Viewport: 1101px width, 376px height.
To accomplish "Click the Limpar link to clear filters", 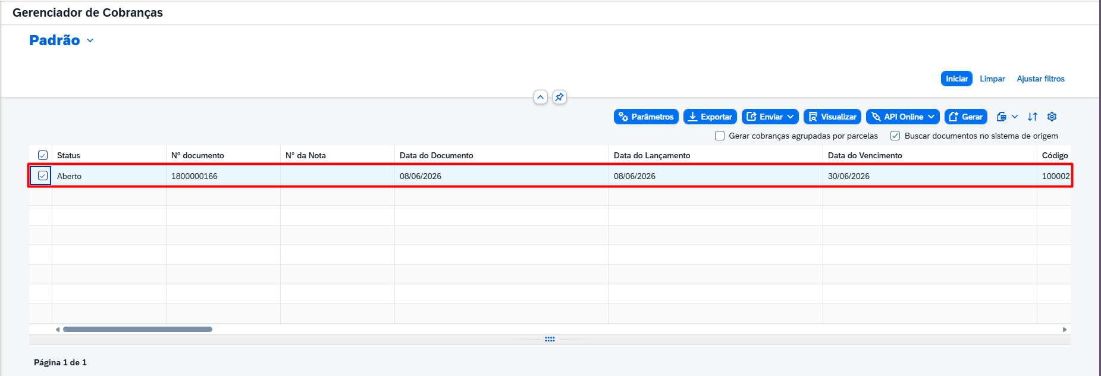I will pos(992,79).
